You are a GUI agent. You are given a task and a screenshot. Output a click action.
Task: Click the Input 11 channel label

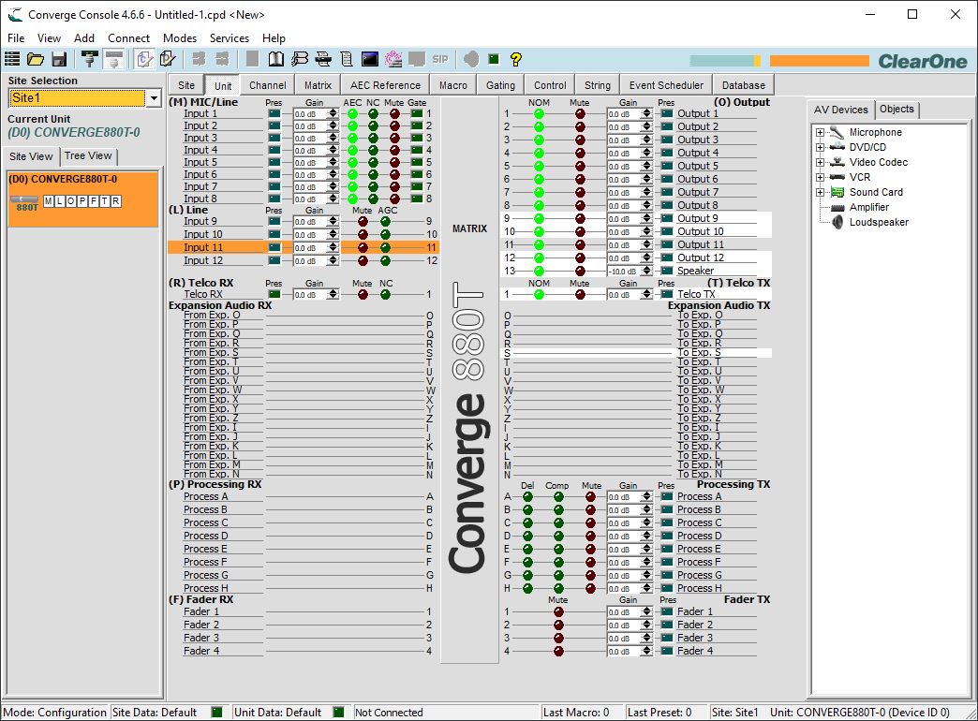point(203,247)
